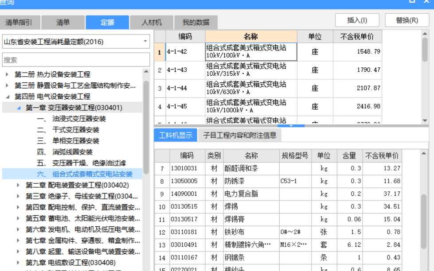434x271 pixels.
Task: Open the 清单 tab
Action: tap(63, 23)
